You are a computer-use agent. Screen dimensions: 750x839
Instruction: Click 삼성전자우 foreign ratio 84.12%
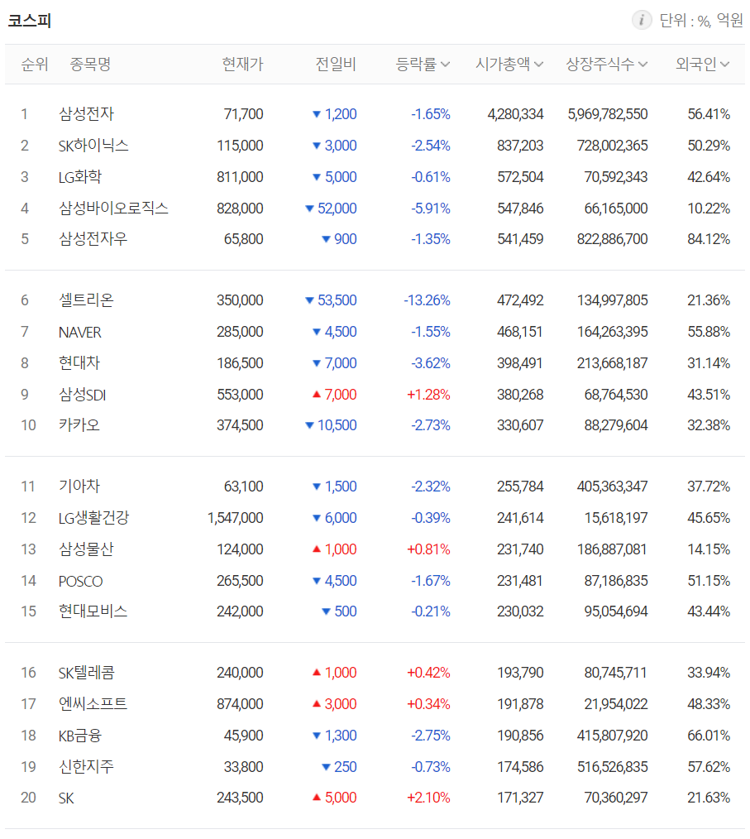[x=709, y=239]
